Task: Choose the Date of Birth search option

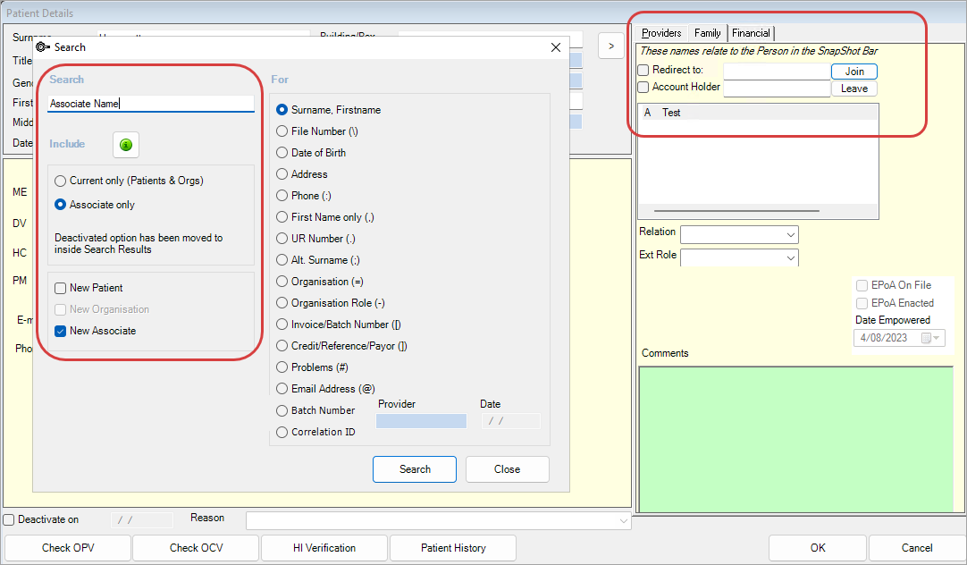Action: click(x=282, y=153)
